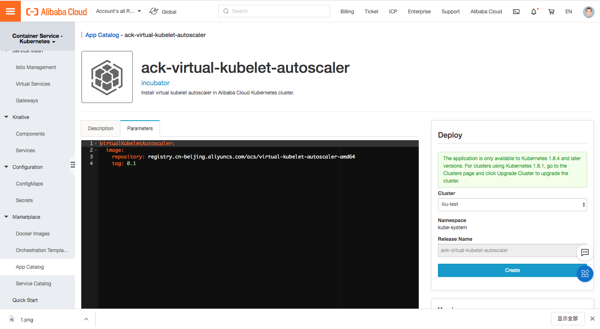Open Secrets in sidebar
The width and height of the screenshot is (600, 329).
(x=24, y=200)
